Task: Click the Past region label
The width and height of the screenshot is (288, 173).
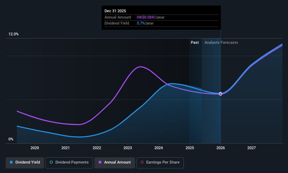Action: pos(195,43)
